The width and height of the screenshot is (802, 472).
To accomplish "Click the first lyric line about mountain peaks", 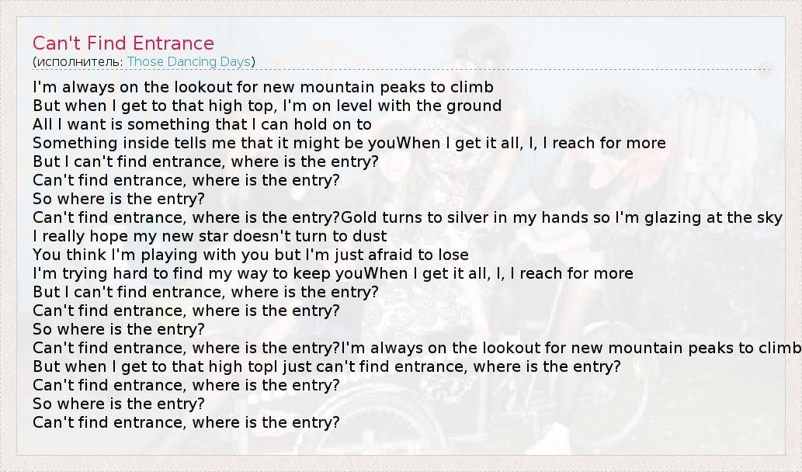I will pos(263,87).
